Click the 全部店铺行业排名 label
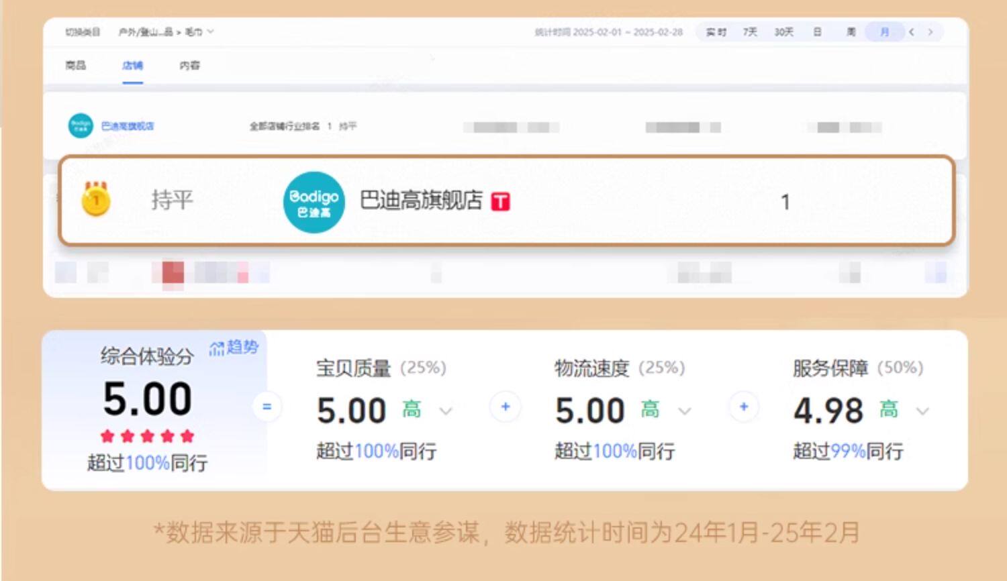1007x581 pixels. point(285,126)
